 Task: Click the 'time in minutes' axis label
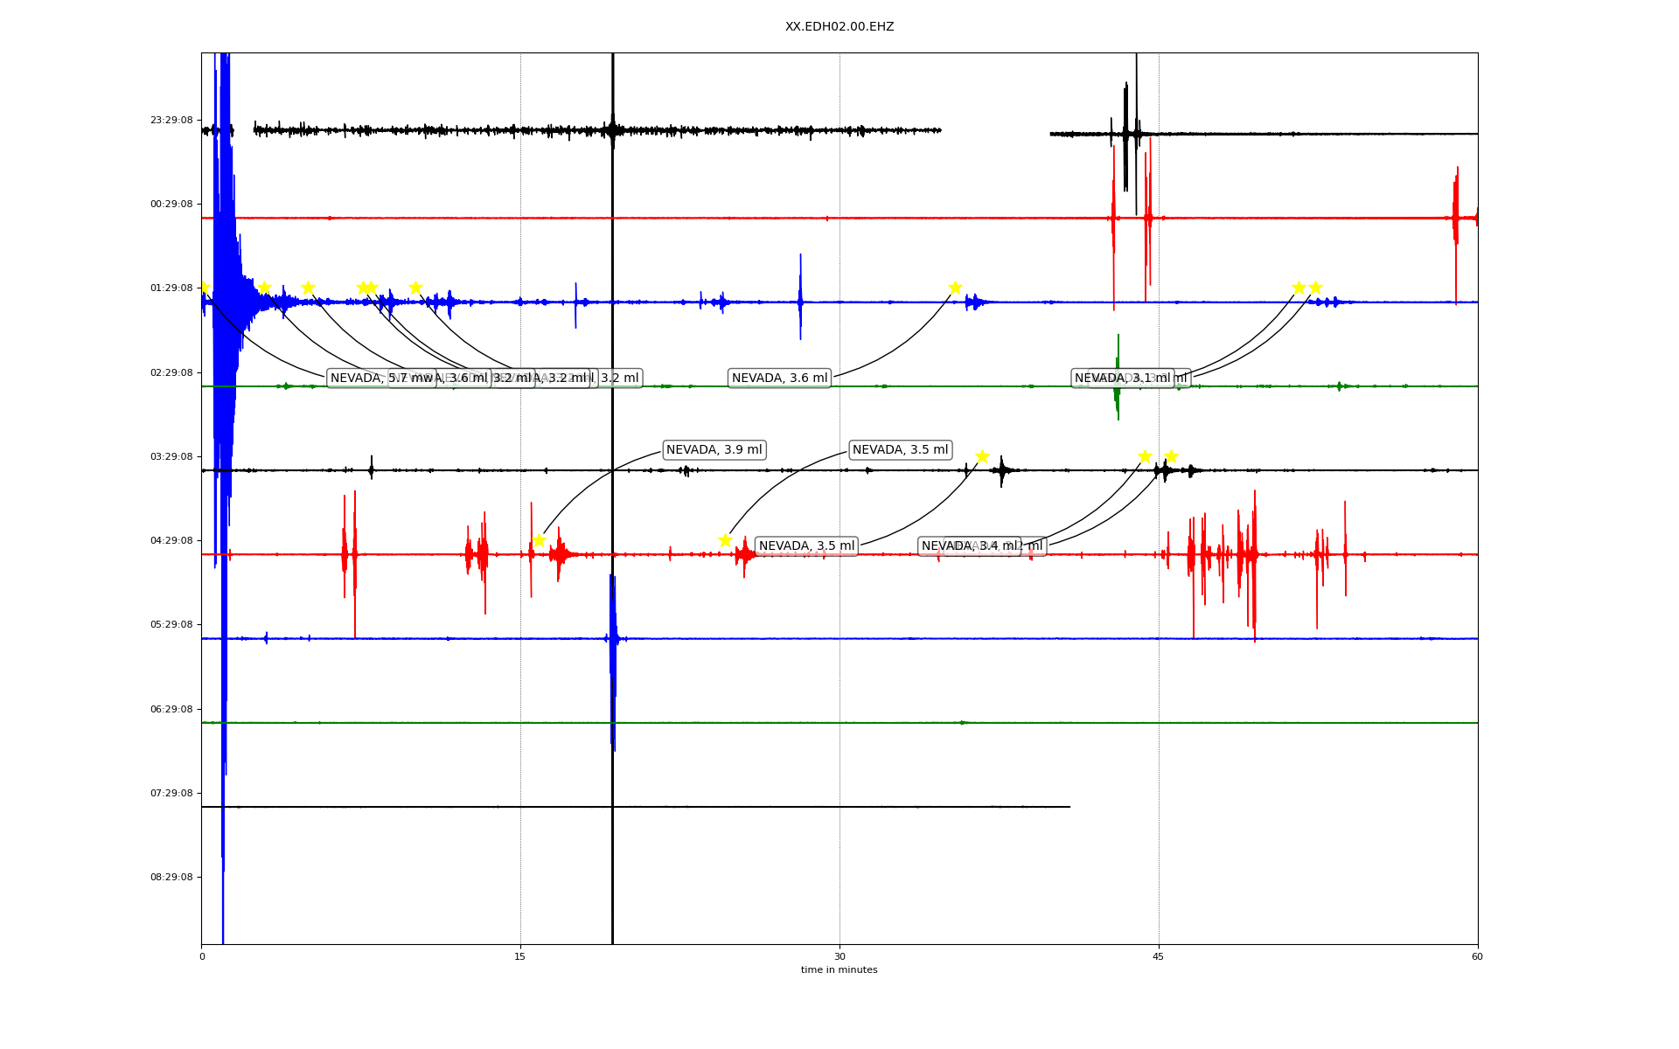(x=839, y=970)
